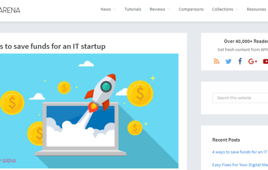Click the Google Plus icon
The height and width of the screenshot is (170, 268).
253,62
